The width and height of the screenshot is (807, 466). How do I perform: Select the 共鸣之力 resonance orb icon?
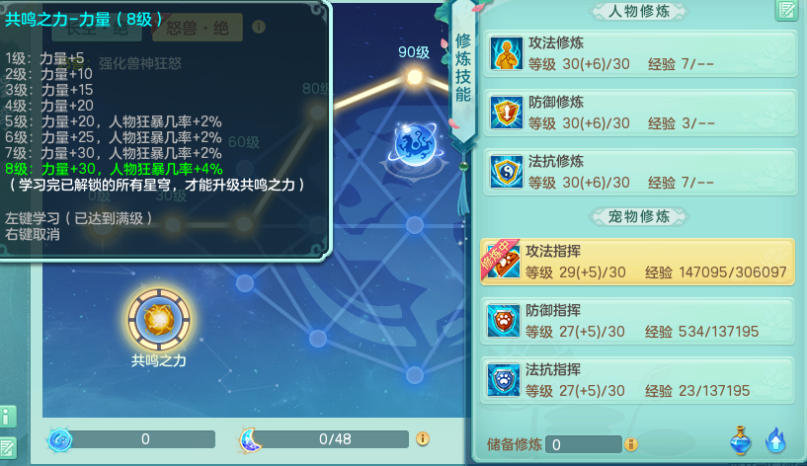tap(159, 320)
